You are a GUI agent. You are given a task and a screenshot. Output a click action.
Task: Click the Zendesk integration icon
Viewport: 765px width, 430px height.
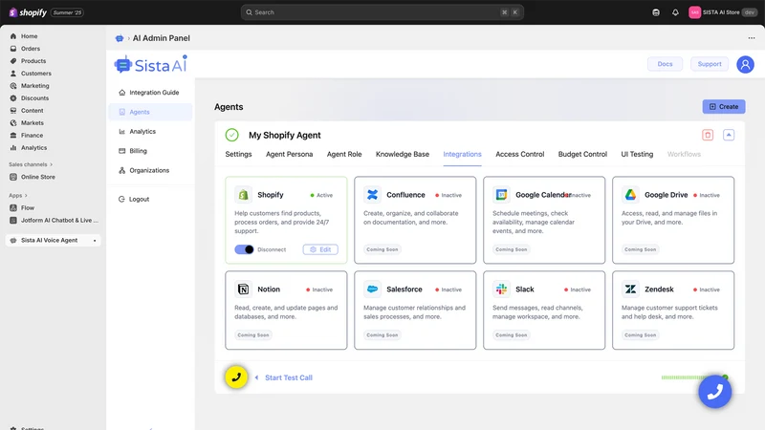(630, 290)
